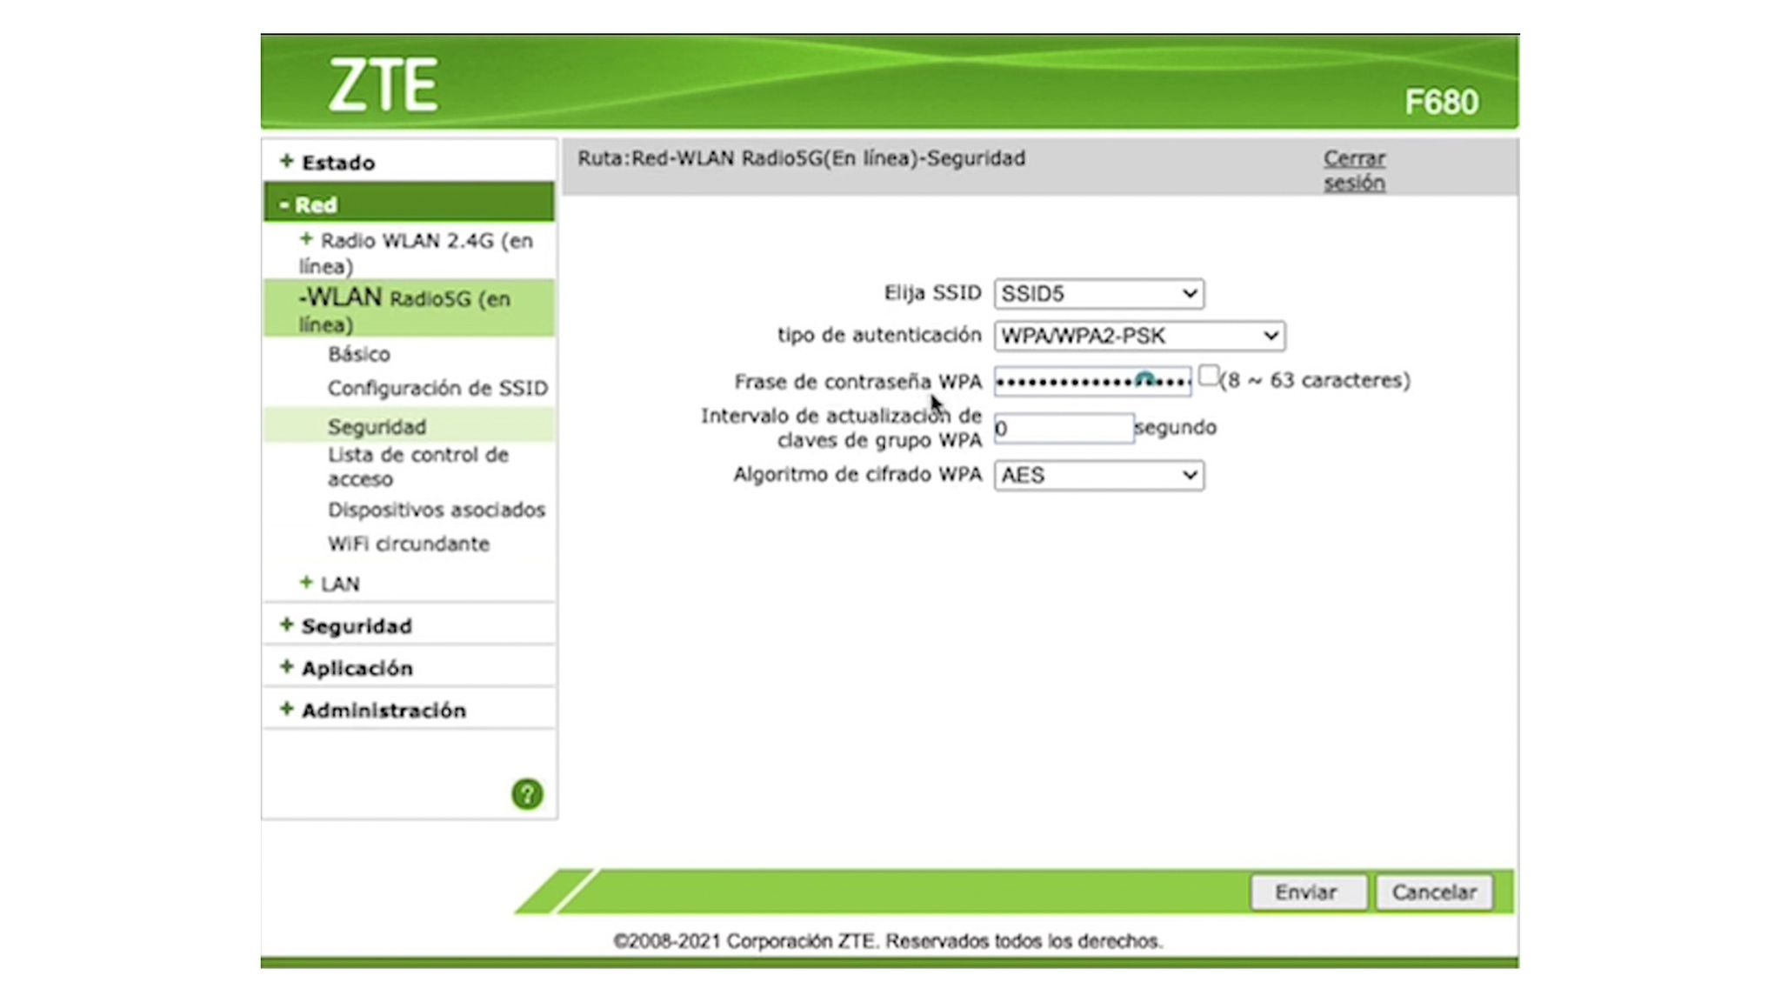
Task: Expand the Seguridad main section
Action: tap(356, 626)
